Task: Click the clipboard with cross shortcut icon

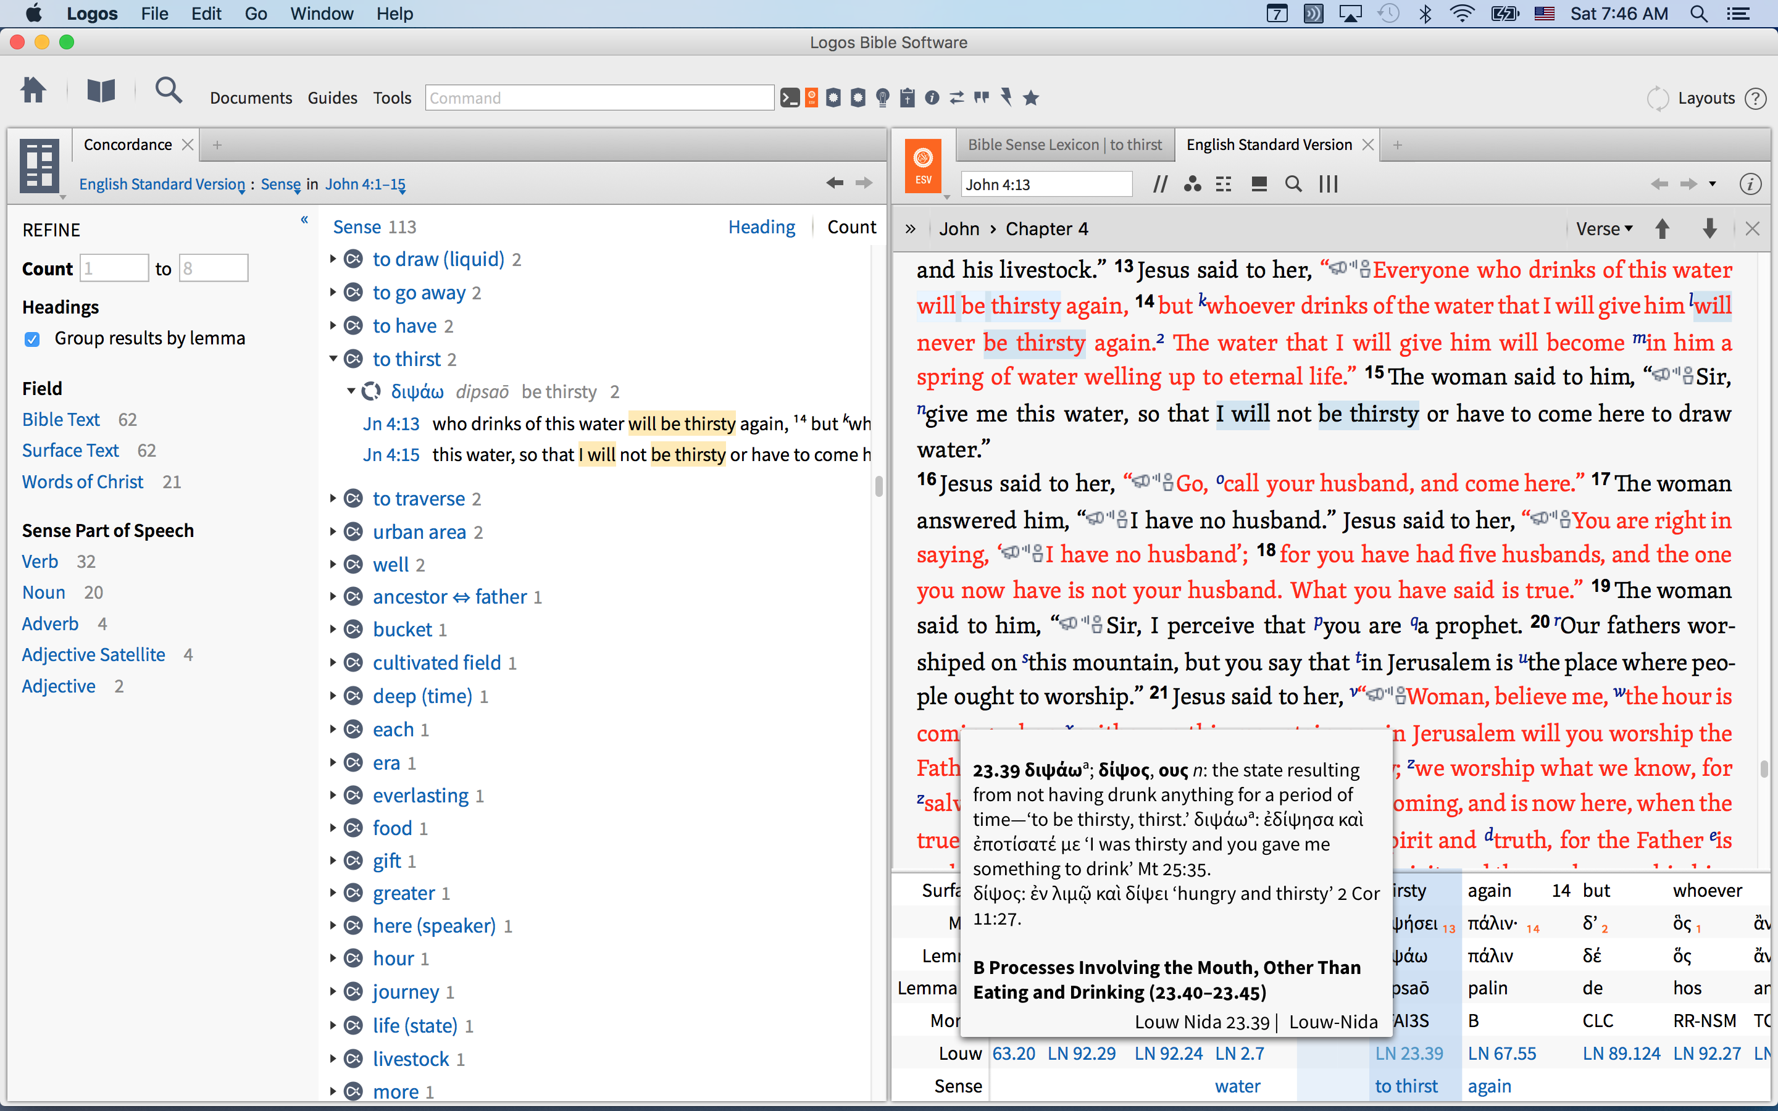Action: (908, 98)
